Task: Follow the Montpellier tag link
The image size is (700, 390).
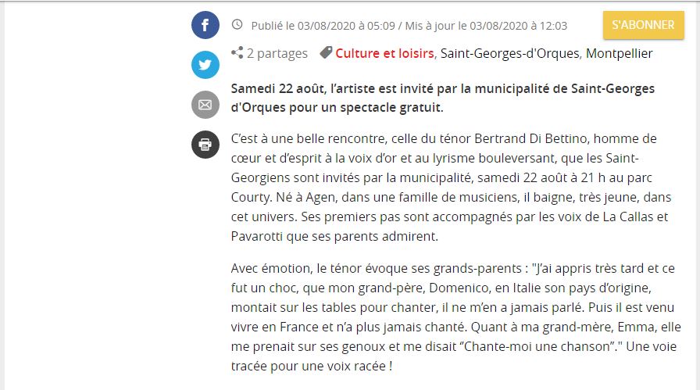Action: [619, 53]
